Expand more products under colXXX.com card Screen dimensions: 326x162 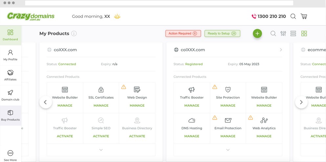tap(228, 150)
